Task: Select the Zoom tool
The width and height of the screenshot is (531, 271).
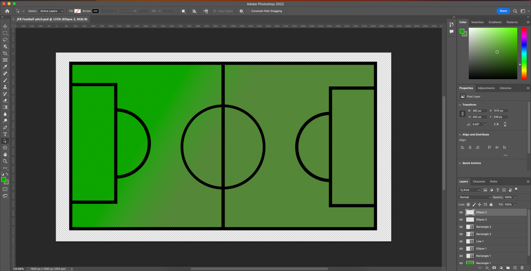Action: (x=5, y=161)
